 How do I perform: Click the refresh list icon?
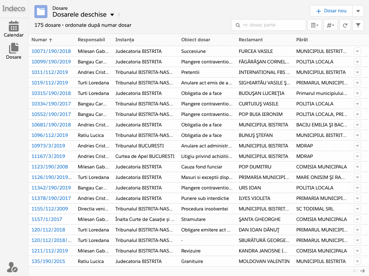(x=345, y=25)
